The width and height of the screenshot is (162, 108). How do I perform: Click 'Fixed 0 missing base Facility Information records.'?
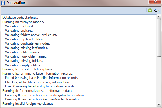[40, 86]
